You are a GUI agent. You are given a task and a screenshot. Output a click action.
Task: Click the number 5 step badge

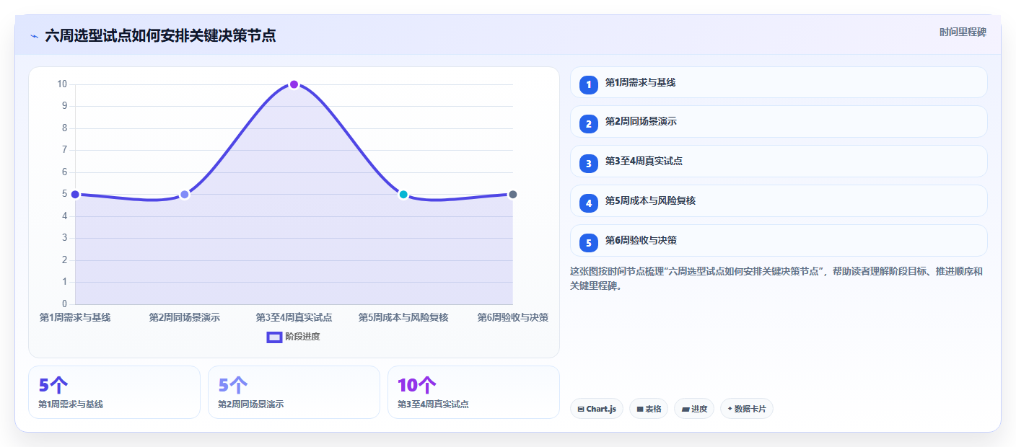pos(589,243)
